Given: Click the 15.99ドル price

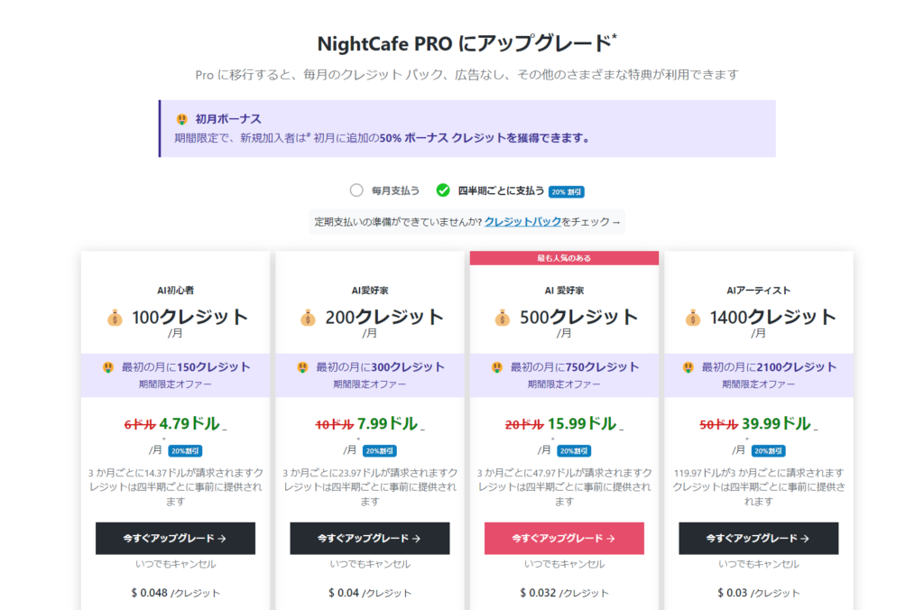Looking at the screenshot, I should pyautogui.click(x=582, y=424).
